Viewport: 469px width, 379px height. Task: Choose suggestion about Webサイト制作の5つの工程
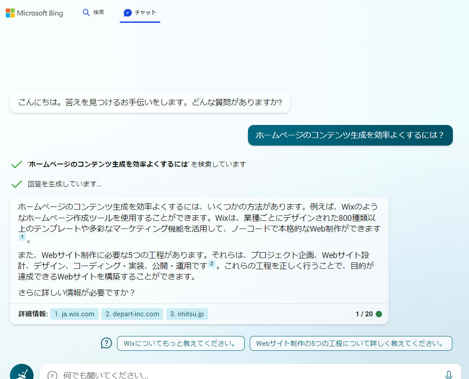(x=351, y=344)
